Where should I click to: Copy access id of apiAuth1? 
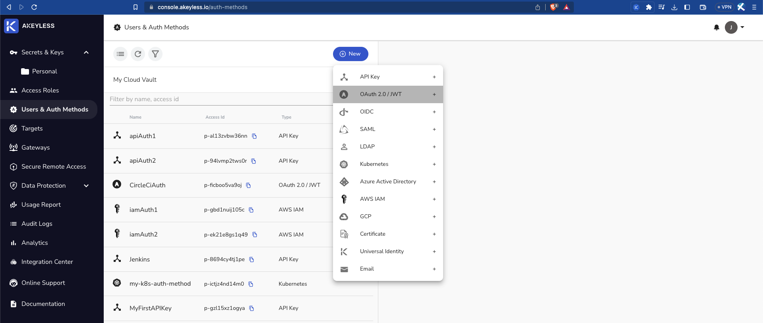pos(254,136)
